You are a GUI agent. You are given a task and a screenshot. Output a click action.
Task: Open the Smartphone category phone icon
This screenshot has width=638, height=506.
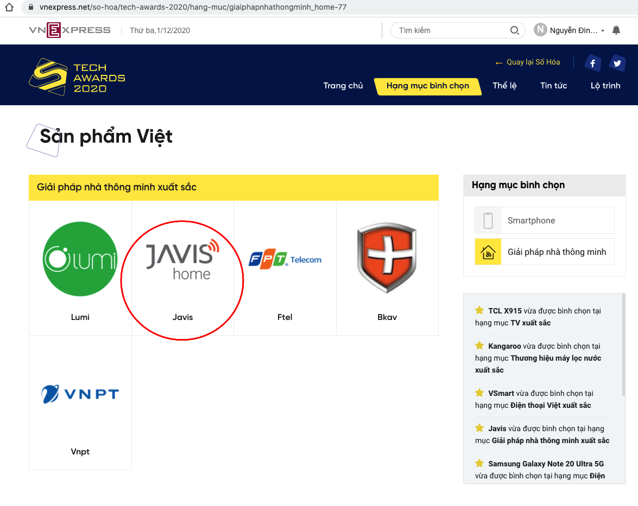tap(487, 220)
